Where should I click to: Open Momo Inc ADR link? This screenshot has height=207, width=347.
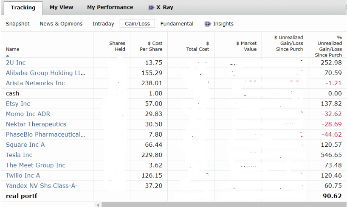(28, 114)
